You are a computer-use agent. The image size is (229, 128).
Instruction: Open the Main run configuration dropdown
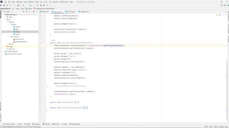pos(31,5)
